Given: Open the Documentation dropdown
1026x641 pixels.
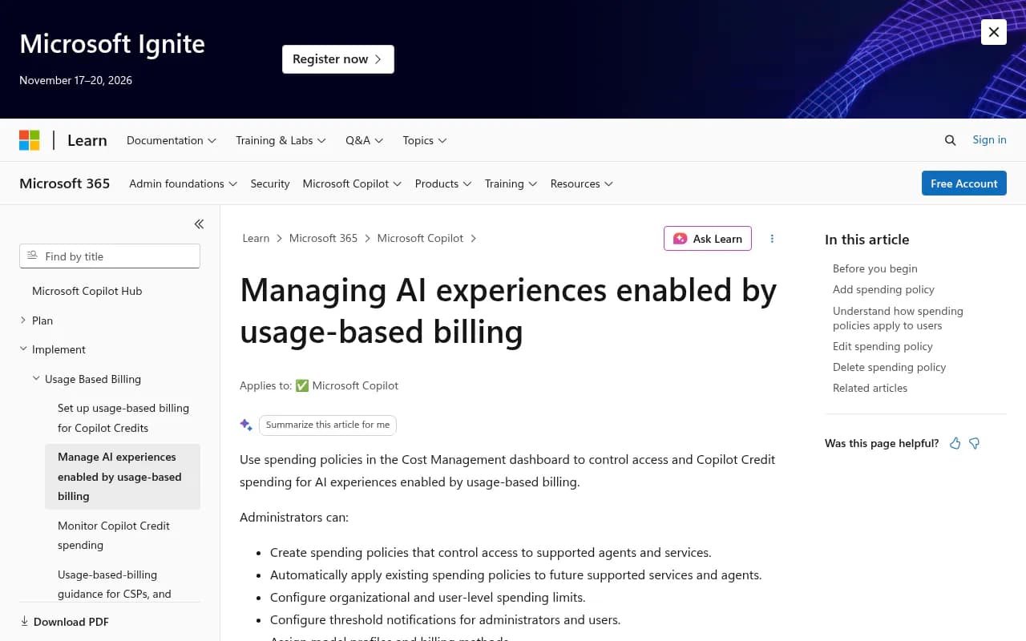Looking at the screenshot, I should [172, 140].
